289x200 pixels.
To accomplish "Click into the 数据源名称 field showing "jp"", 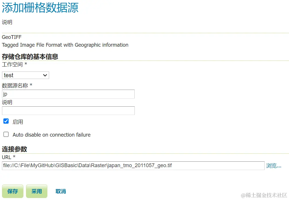I will tap(68, 94).
